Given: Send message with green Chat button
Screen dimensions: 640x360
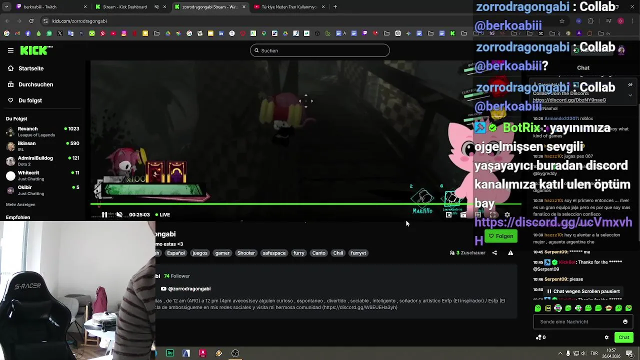Looking at the screenshot, I should coord(623,337).
